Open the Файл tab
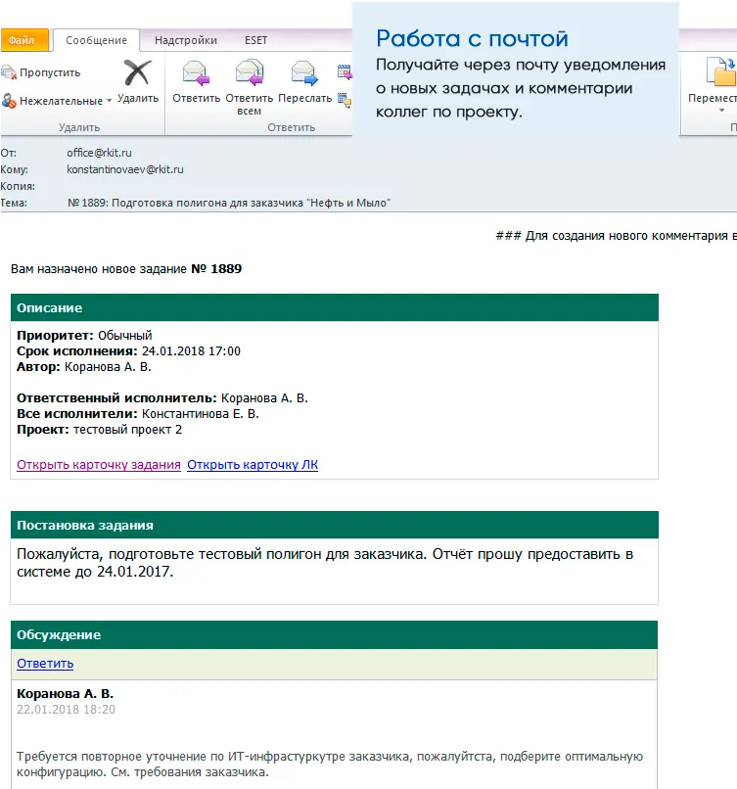Image resolution: width=737 pixels, height=789 pixels. (x=22, y=40)
